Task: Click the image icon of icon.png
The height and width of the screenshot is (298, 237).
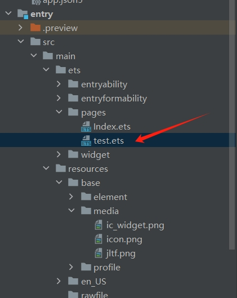Action: [99, 239]
